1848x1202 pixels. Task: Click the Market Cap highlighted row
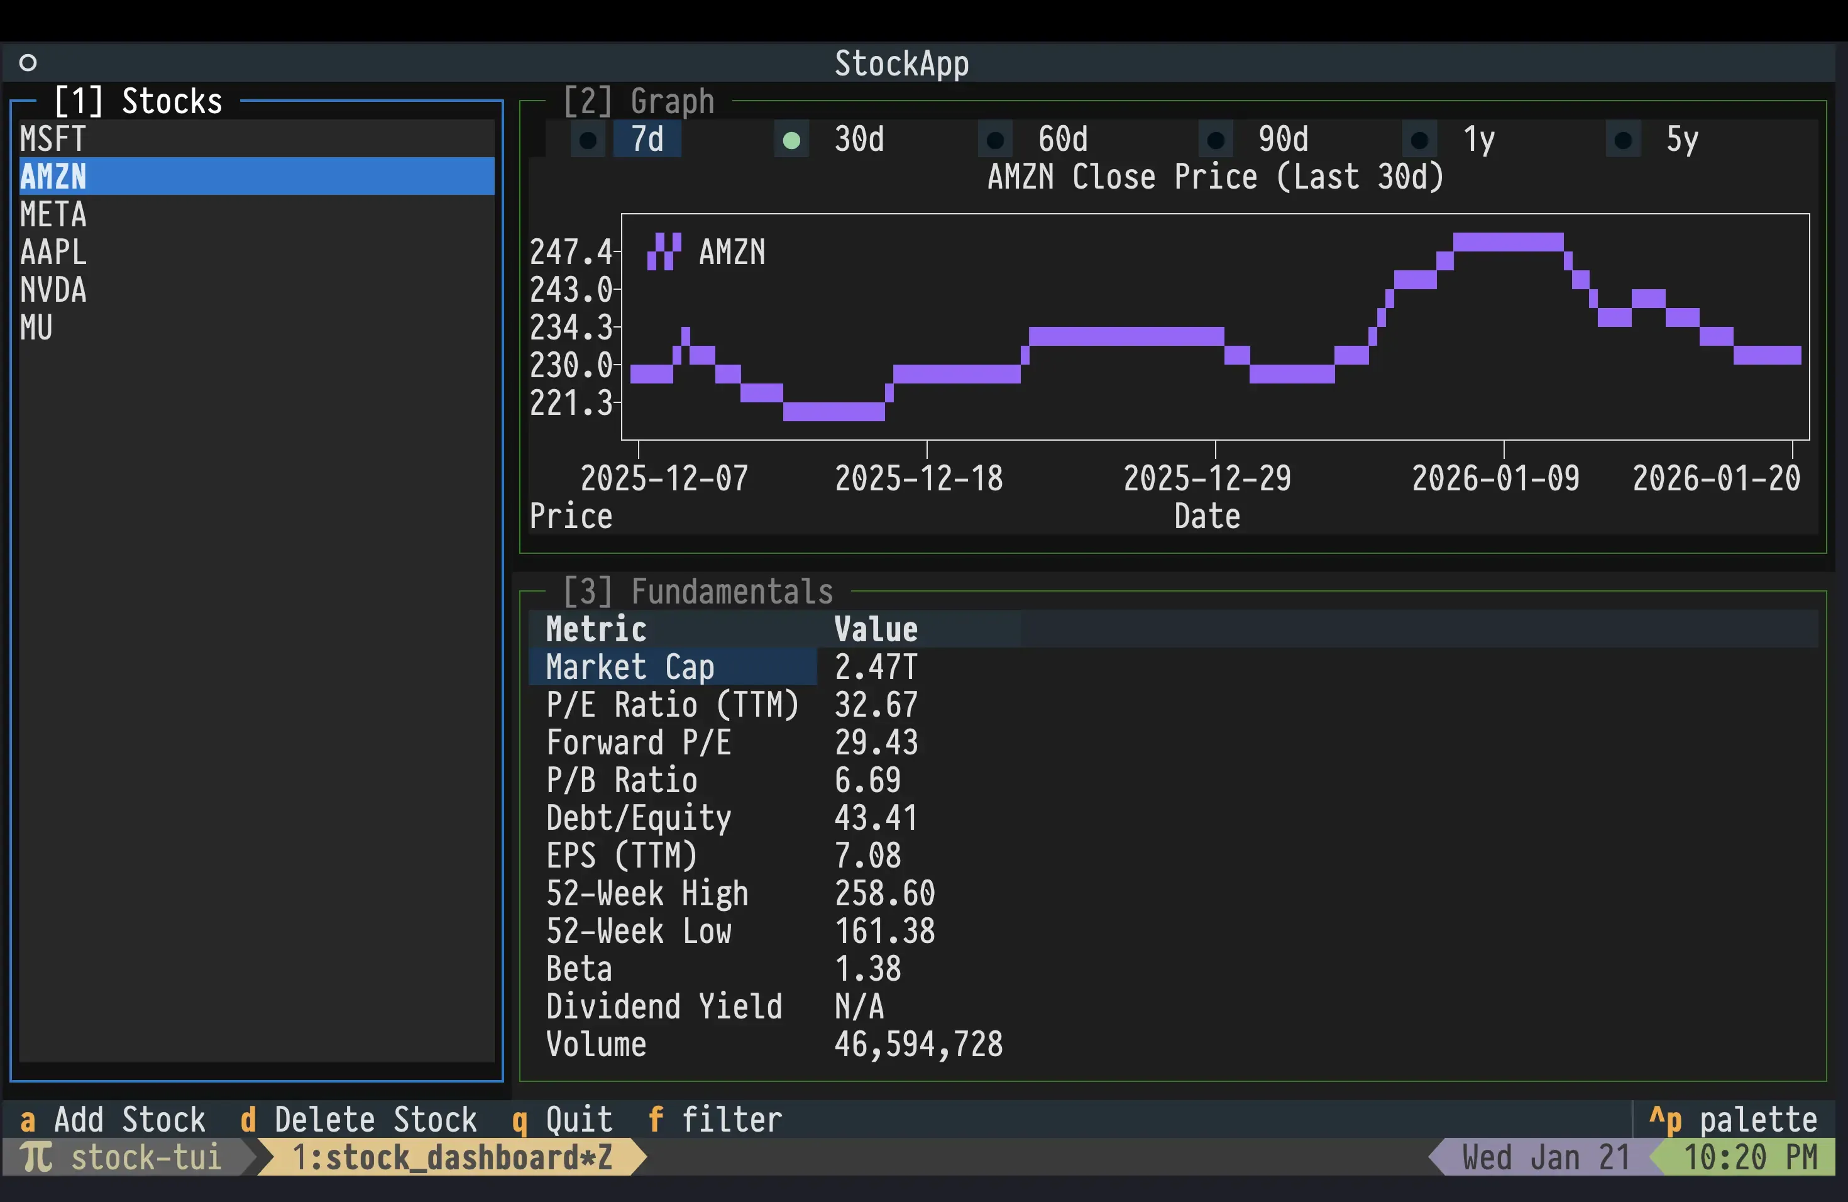629,666
